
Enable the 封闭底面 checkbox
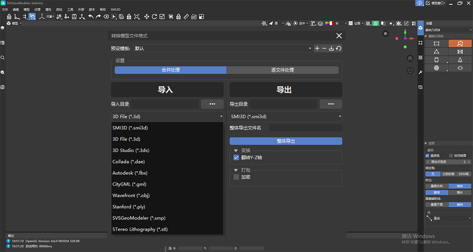coord(451,156)
